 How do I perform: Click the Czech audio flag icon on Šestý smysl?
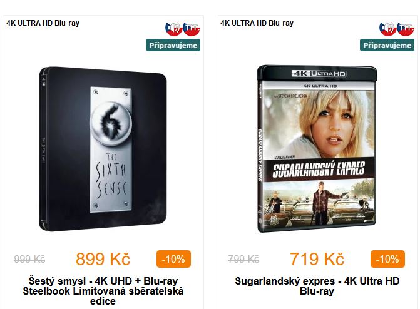coord(173,29)
